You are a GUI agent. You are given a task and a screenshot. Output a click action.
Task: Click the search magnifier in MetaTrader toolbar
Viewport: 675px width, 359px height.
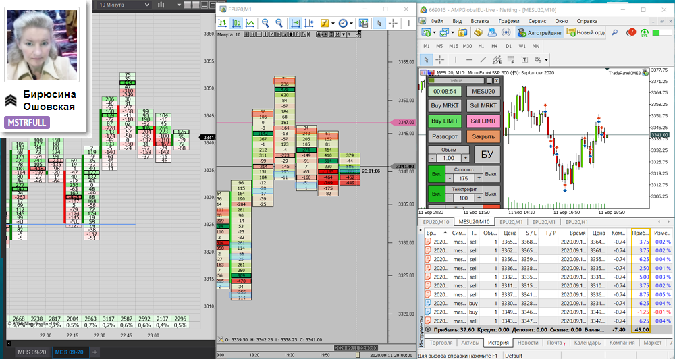615,32
